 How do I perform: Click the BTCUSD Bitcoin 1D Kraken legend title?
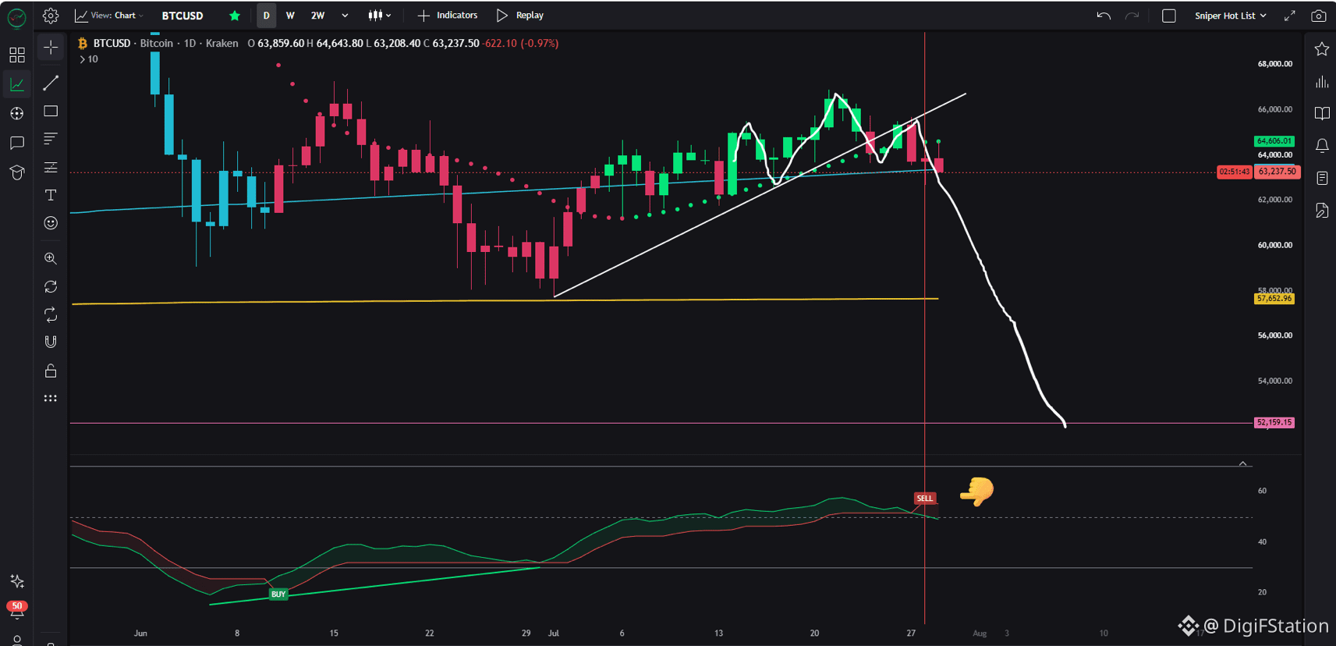pyautogui.click(x=165, y=43)
